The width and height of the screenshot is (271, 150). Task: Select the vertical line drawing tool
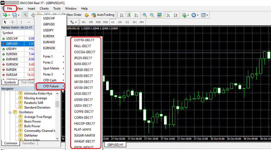(x=21, y=22)
